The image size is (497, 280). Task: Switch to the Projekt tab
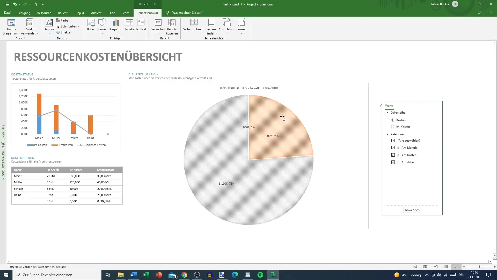tap(79, 13)
